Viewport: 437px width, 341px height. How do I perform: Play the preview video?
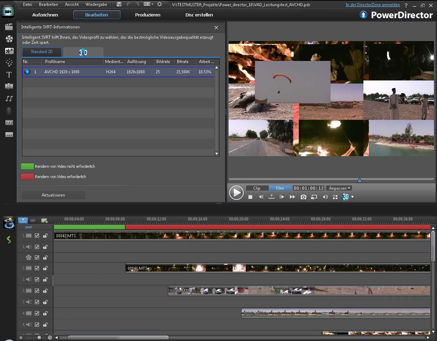point(236,193)
